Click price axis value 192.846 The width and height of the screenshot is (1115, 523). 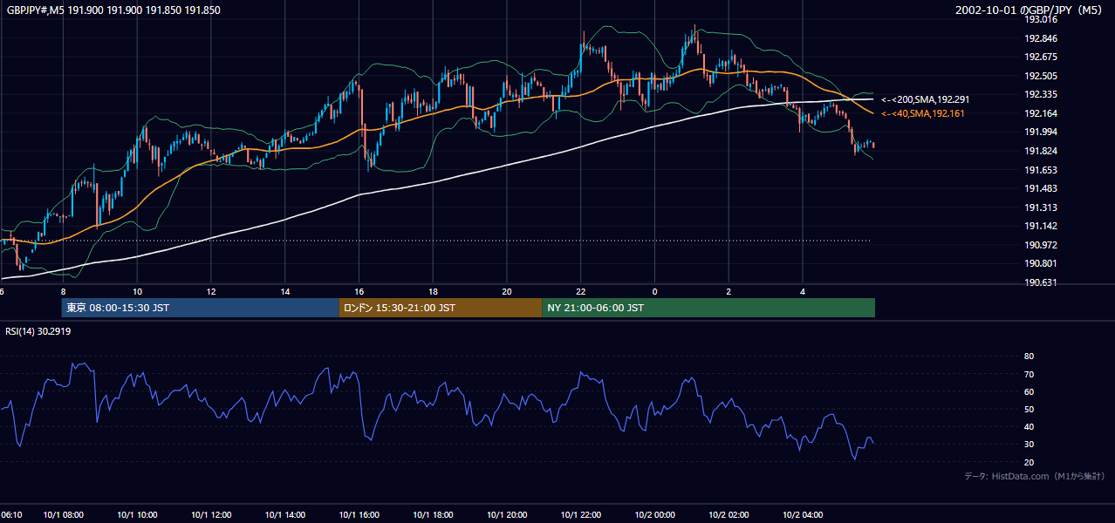tap(1041, 38)
